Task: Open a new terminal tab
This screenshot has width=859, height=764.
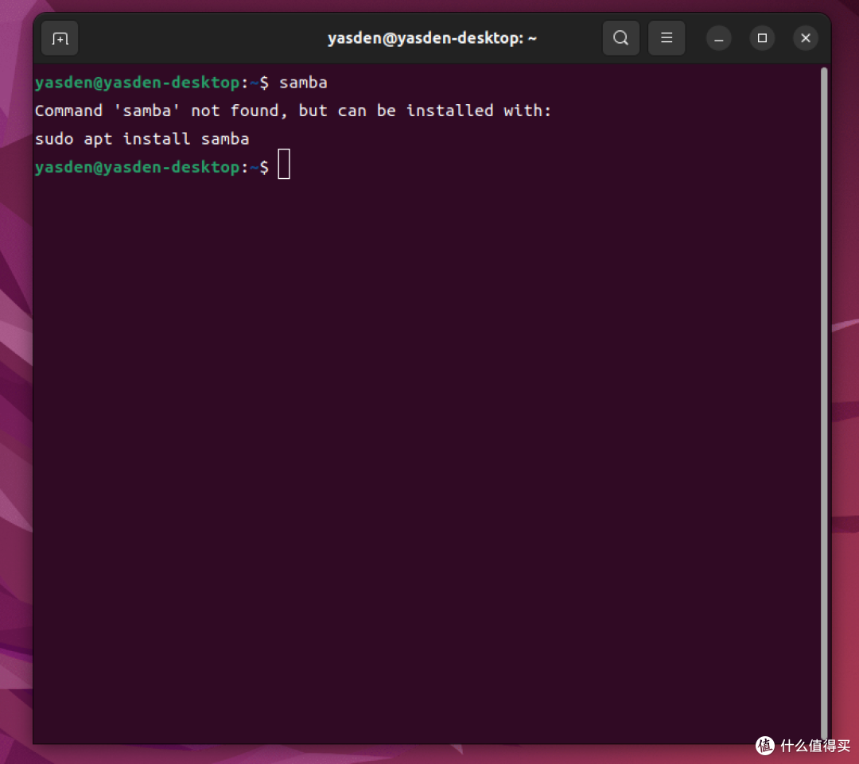Action: [x=60, y=39]
